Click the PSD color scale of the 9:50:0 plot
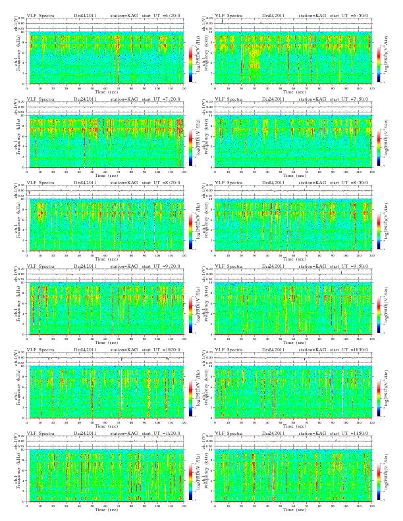The height and width of the screenshot is (521, 403). (379, 315)
